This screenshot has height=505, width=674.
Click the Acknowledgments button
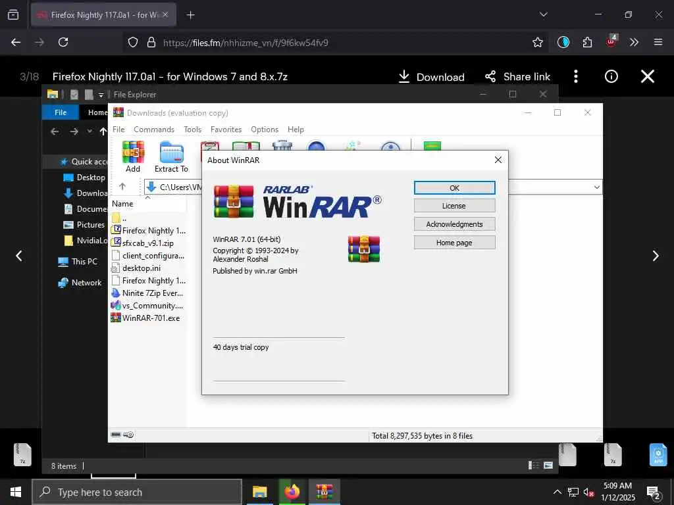point(454,224)
